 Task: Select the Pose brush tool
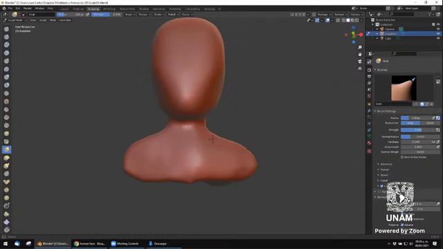(x=6, y=182)
